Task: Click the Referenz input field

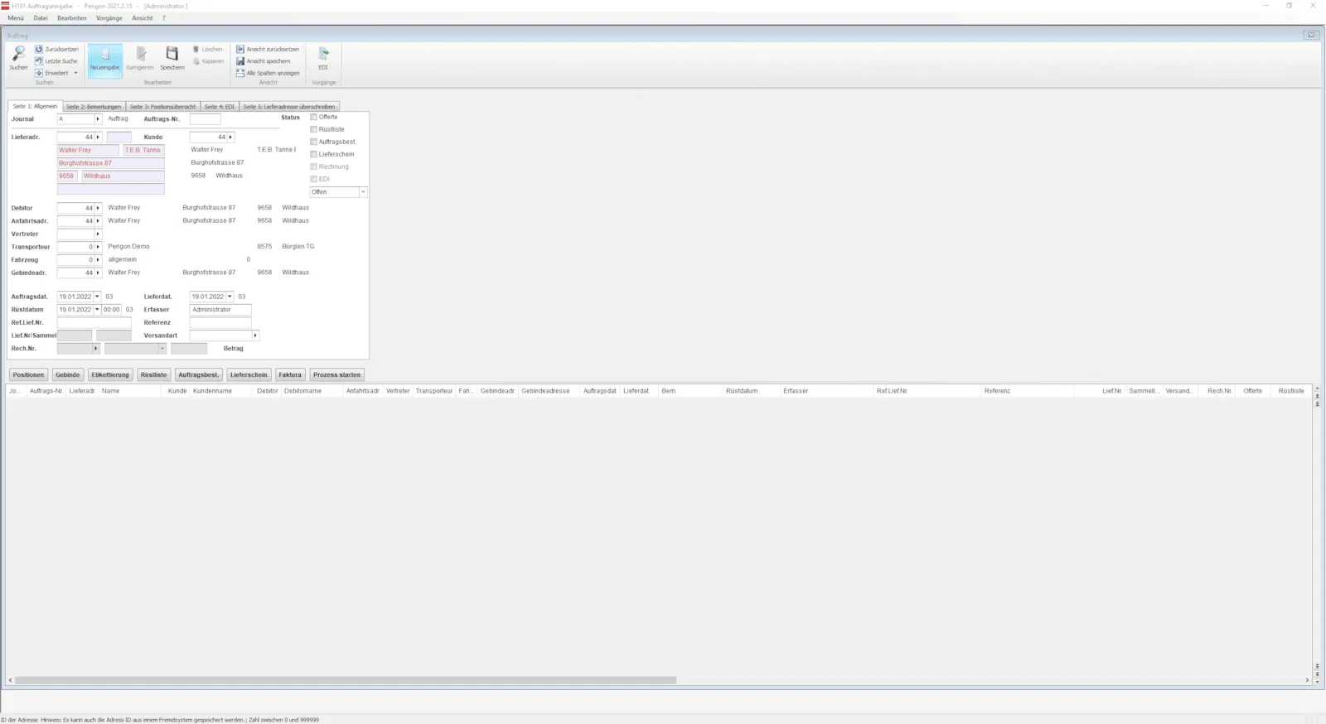Action: pyautogui.click(x=220, y=322)
